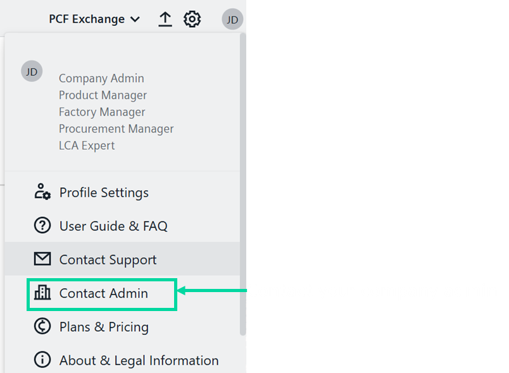
Task: Click the JD avatar in the header
Action: [x=232, y=20]
